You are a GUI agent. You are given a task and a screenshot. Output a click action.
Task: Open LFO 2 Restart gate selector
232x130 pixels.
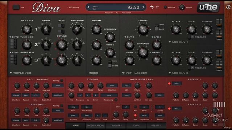(26, 120)
